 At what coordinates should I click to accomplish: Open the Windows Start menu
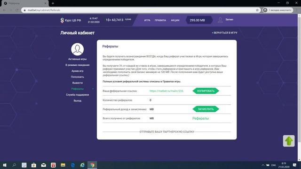tap(5, 165)
